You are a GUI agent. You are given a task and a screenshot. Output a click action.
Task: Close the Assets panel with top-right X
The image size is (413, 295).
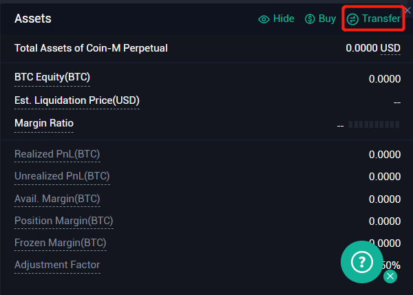pos(407,10)
